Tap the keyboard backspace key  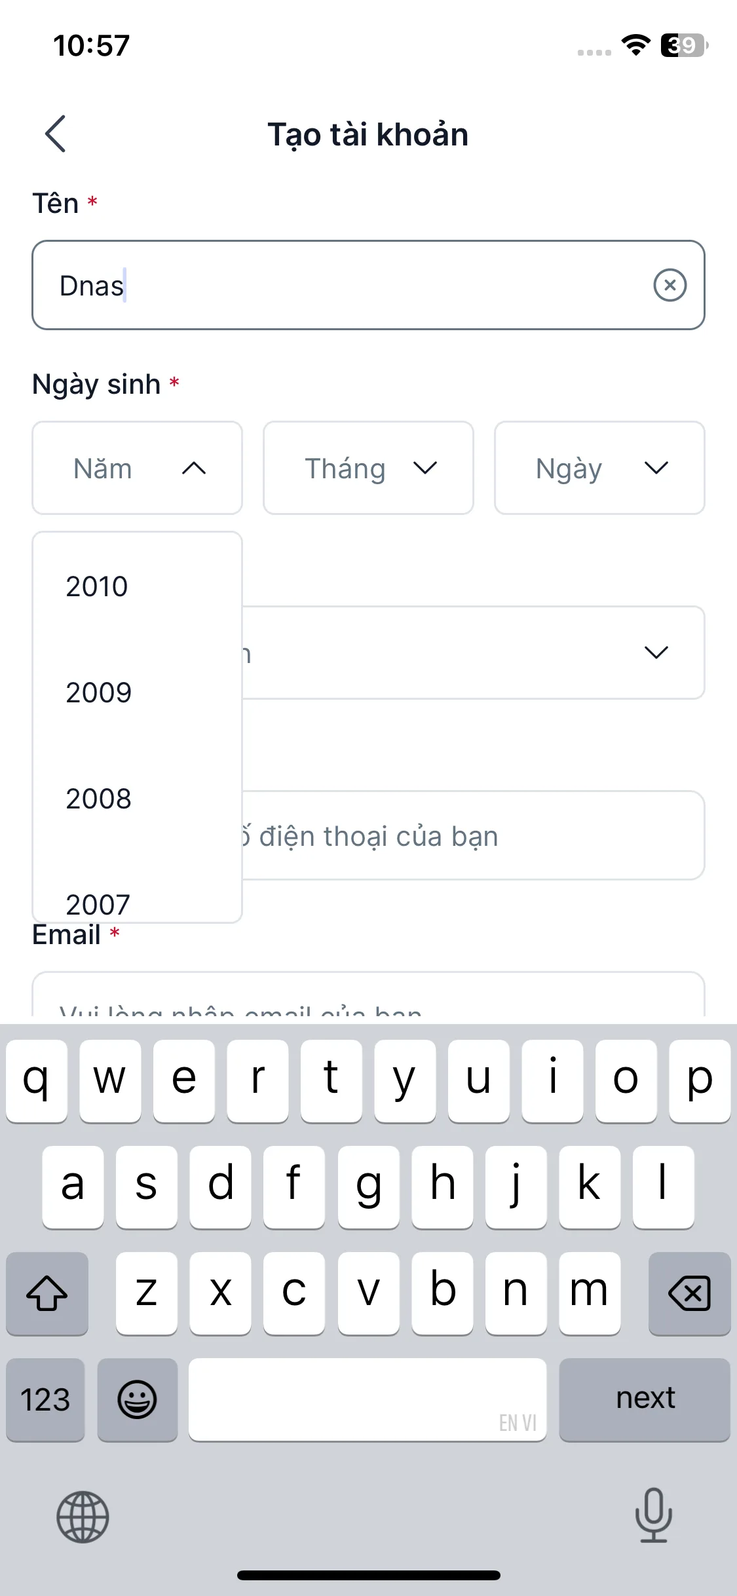coord(689,1293)
